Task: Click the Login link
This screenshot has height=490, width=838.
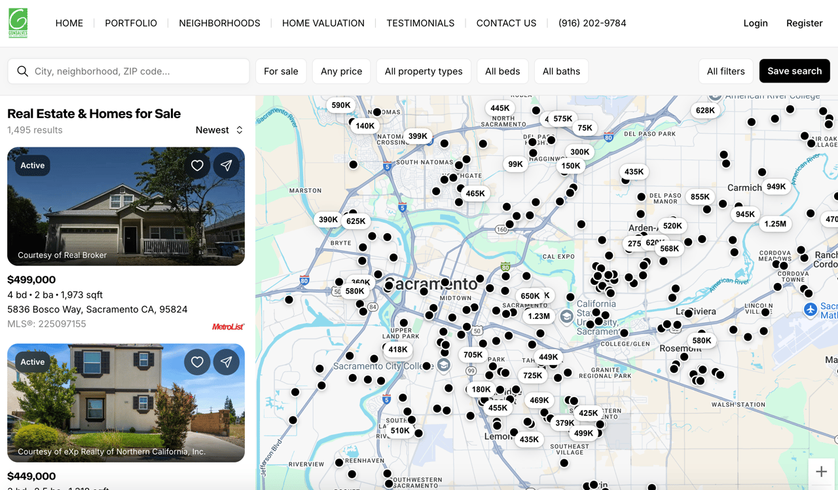Action: 756,23
